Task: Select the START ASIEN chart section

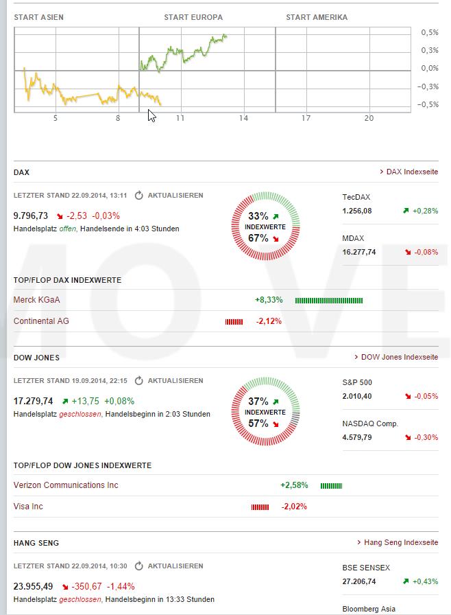Action: [38, 17]
